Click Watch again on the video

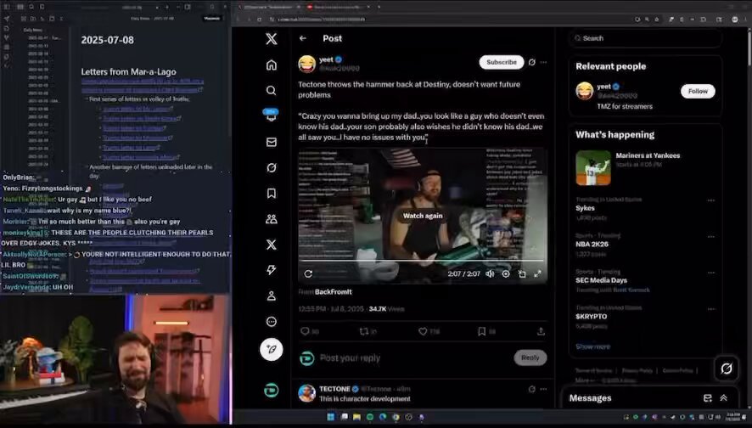point(423,216)
